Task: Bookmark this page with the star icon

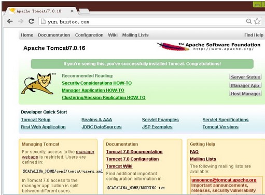Action: pyautogui.click(x=257, y=21)
